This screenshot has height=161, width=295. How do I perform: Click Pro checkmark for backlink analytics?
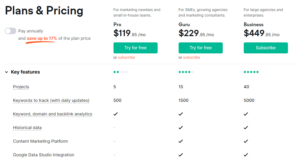116,114
